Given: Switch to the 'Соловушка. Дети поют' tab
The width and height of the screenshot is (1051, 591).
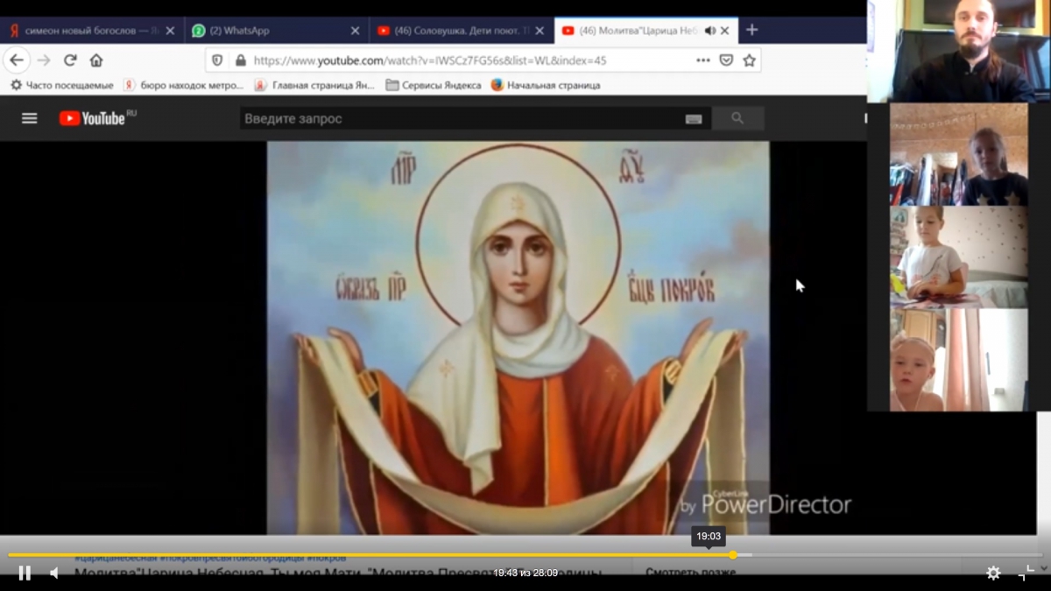Looking at the screenshot, I should 461,31.
